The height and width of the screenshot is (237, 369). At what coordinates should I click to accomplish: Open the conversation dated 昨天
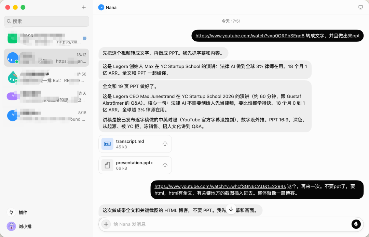pos(46,96)
